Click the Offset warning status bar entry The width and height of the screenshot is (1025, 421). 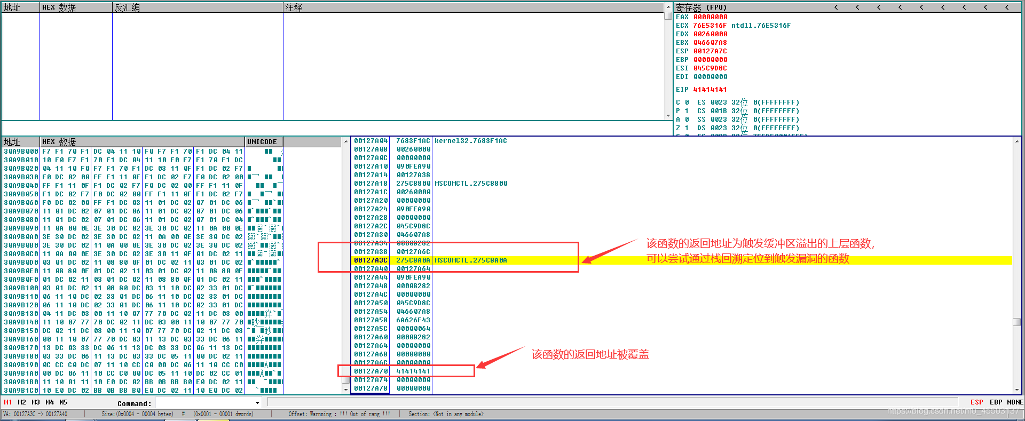click(x=339, y=414)
